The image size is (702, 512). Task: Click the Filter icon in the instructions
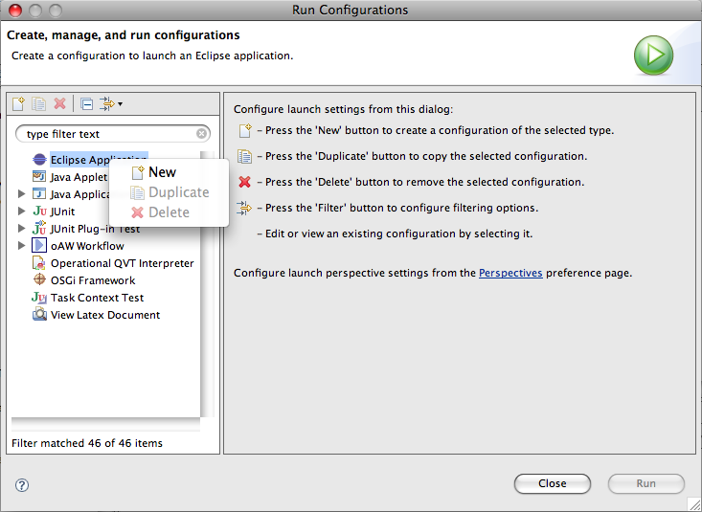(244, 208)
